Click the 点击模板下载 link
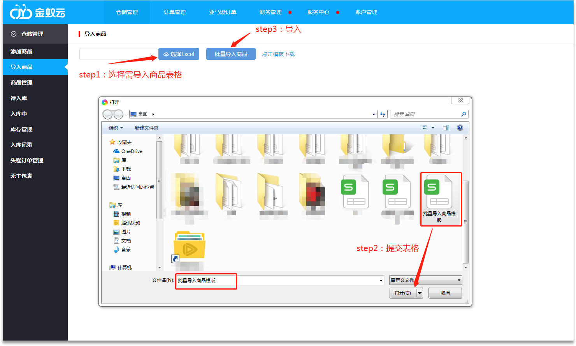Screen dimensions: 576x346 click(278, 54)
